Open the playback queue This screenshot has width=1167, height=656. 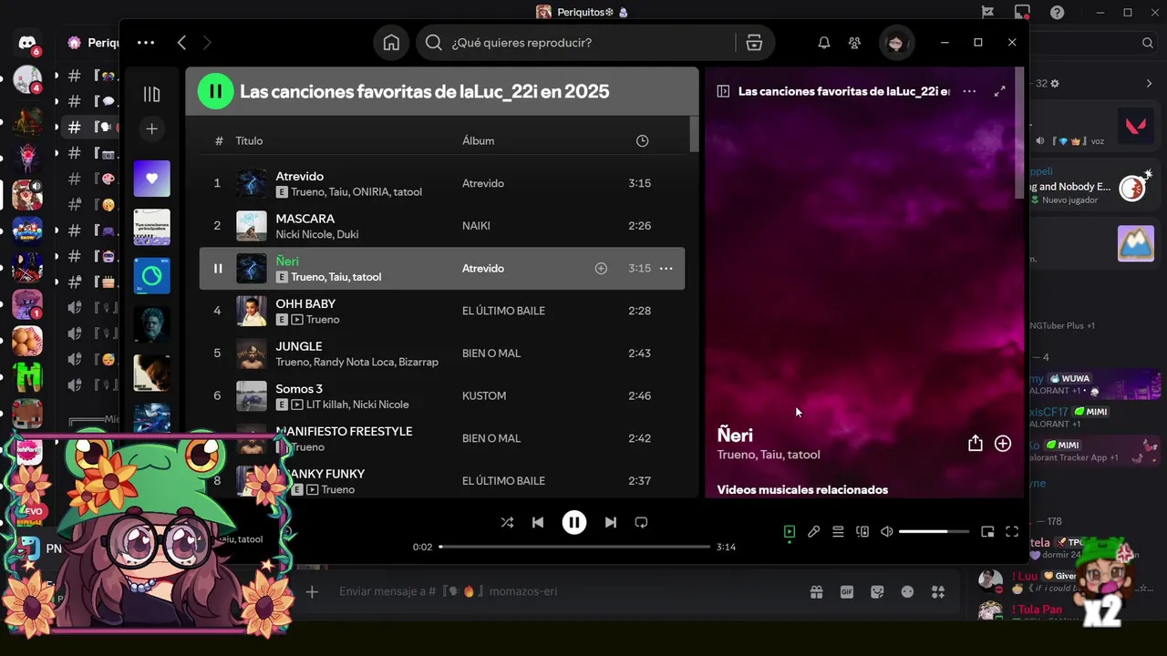(838, 531)
